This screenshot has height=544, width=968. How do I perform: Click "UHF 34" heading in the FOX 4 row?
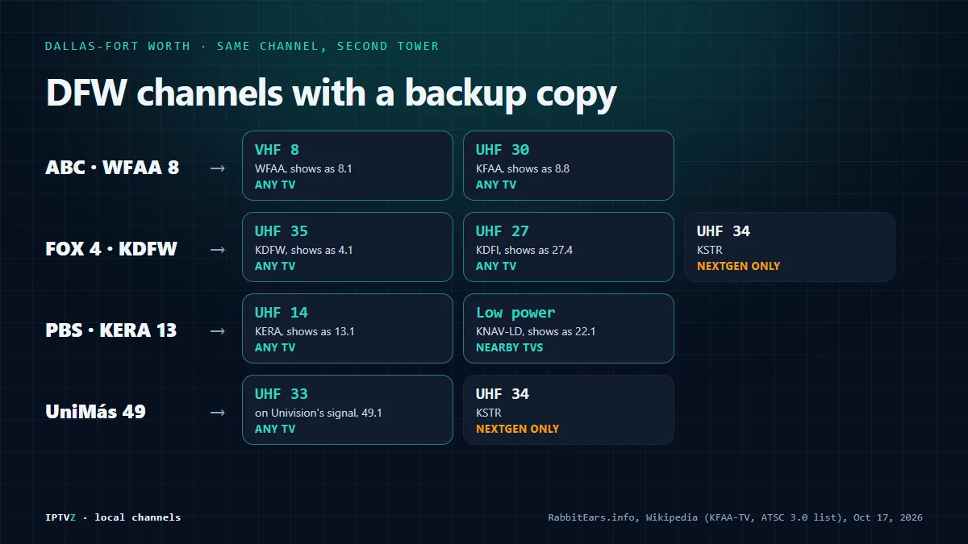click(724, 231)
